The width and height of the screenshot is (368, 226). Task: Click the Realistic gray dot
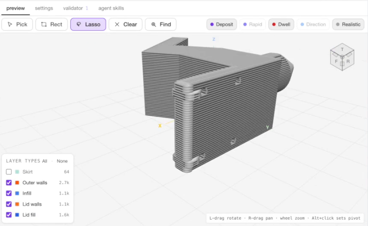(x=338, y=24)
